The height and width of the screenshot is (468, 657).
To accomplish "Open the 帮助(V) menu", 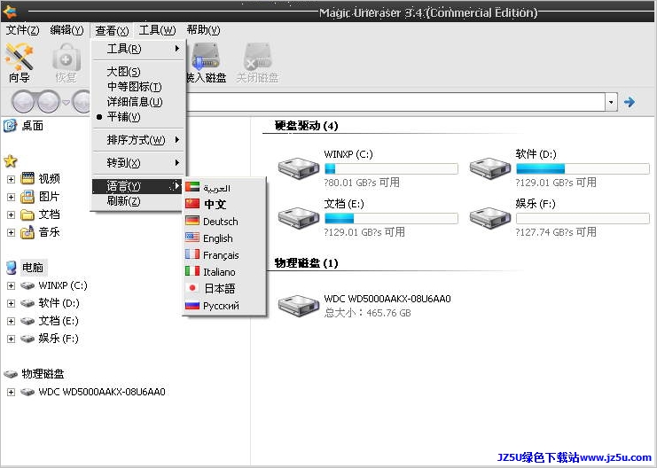I will (203, 30).
